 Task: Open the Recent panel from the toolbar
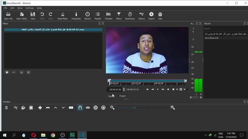pyautogui.click(x=88, y=16)
